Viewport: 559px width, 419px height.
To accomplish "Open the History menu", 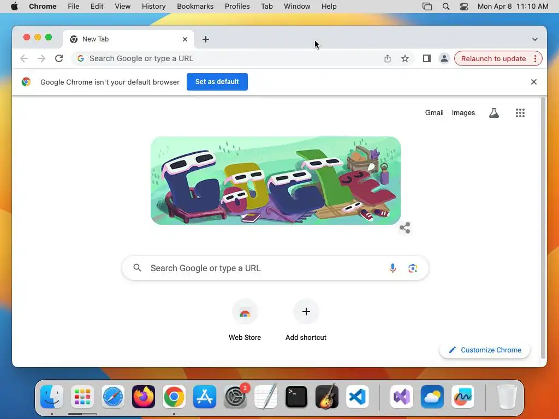I will (153, 7).
